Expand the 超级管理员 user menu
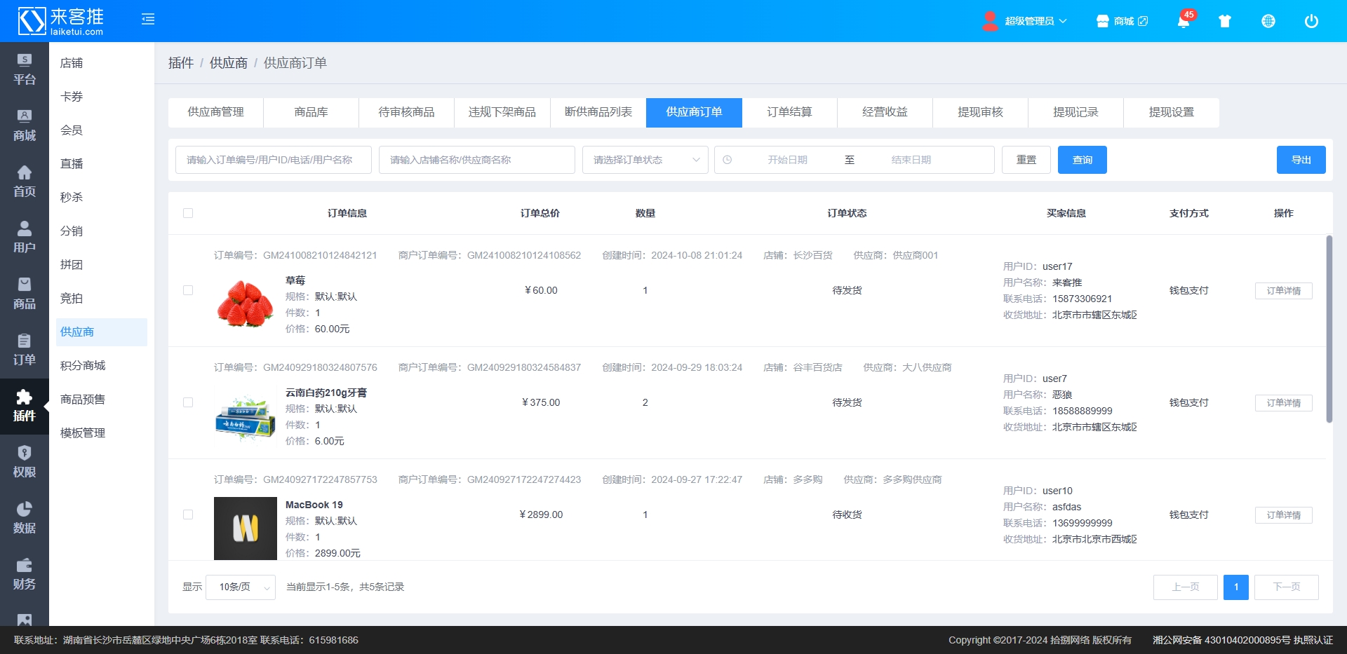The image size is (1347, 654). 1028,21
